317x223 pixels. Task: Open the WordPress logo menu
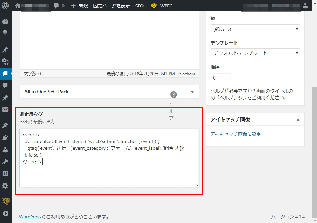click(x=5, y=5)
